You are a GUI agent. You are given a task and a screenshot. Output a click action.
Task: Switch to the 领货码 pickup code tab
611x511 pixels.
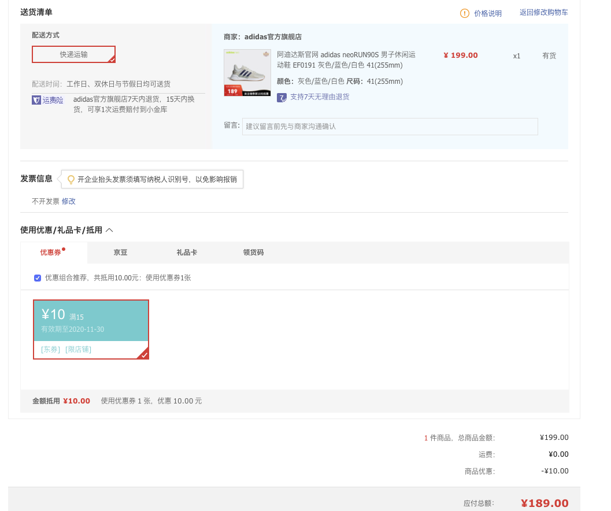coord(253,253)
